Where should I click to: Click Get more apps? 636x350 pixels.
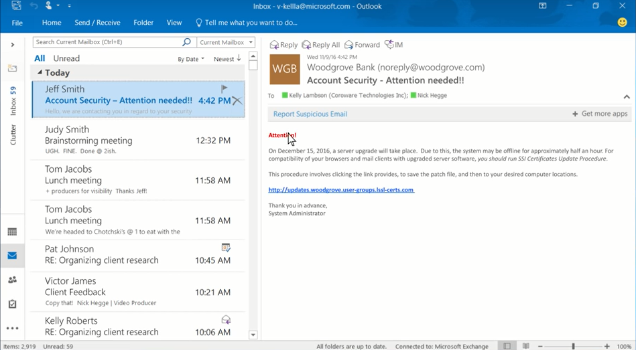(600, 114)
